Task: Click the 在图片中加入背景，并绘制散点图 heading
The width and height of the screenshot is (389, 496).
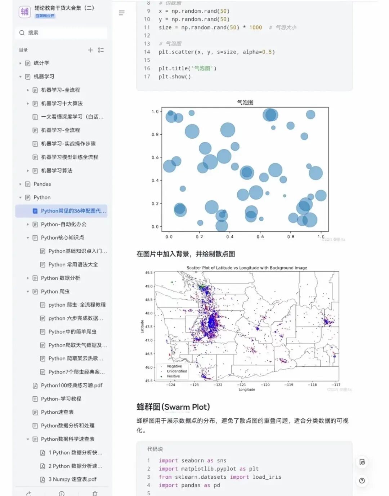Action: 186,254
